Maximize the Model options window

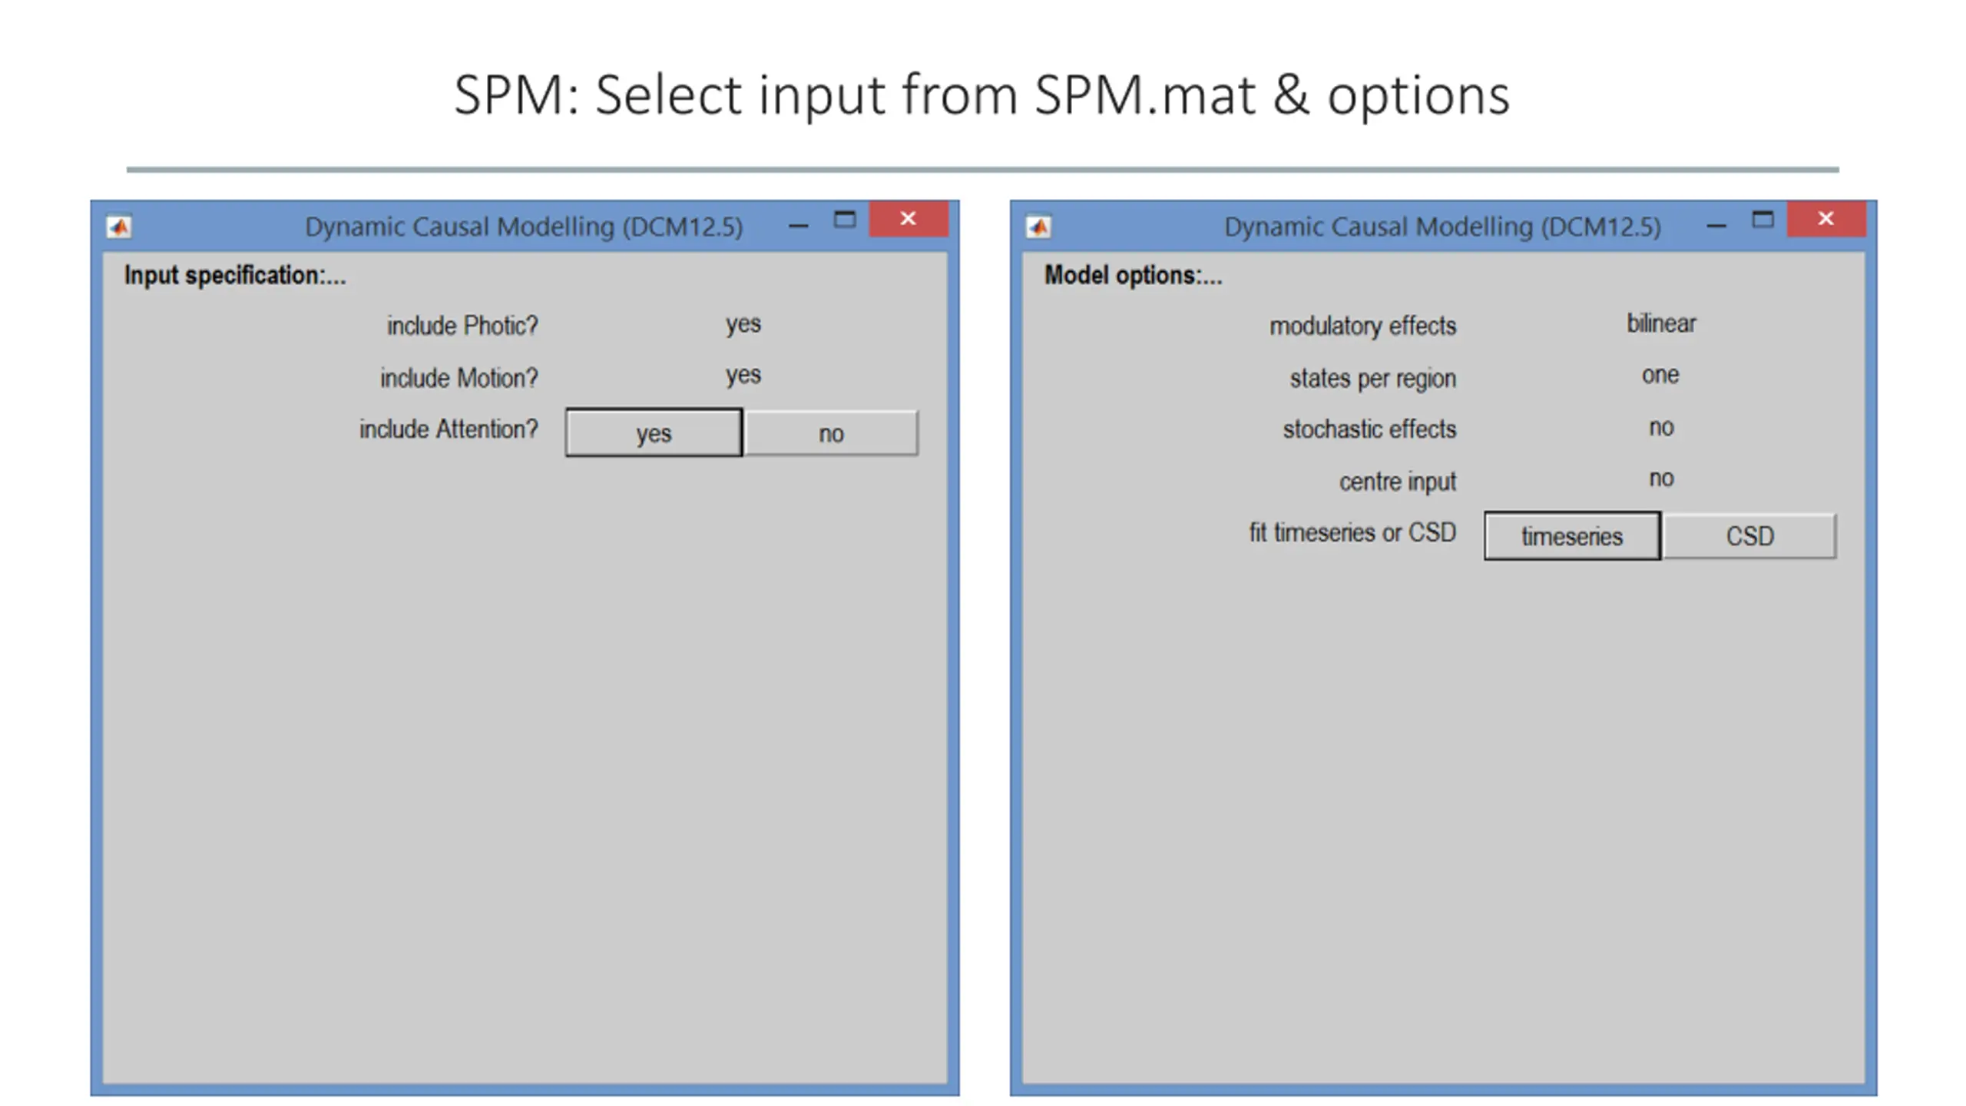[1763, 220]
